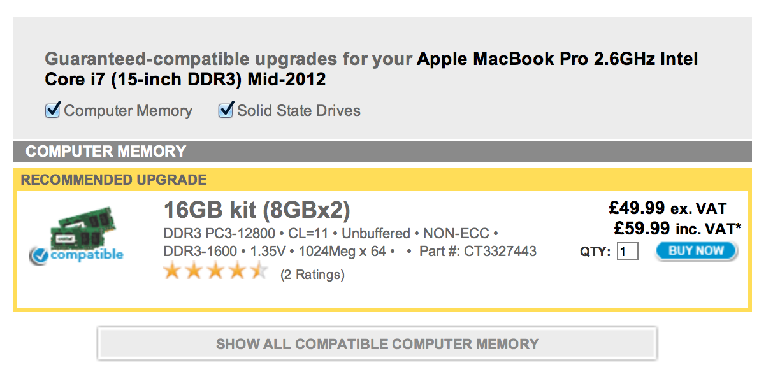Click the £59.99 inc. VAT price

point(677,228)
